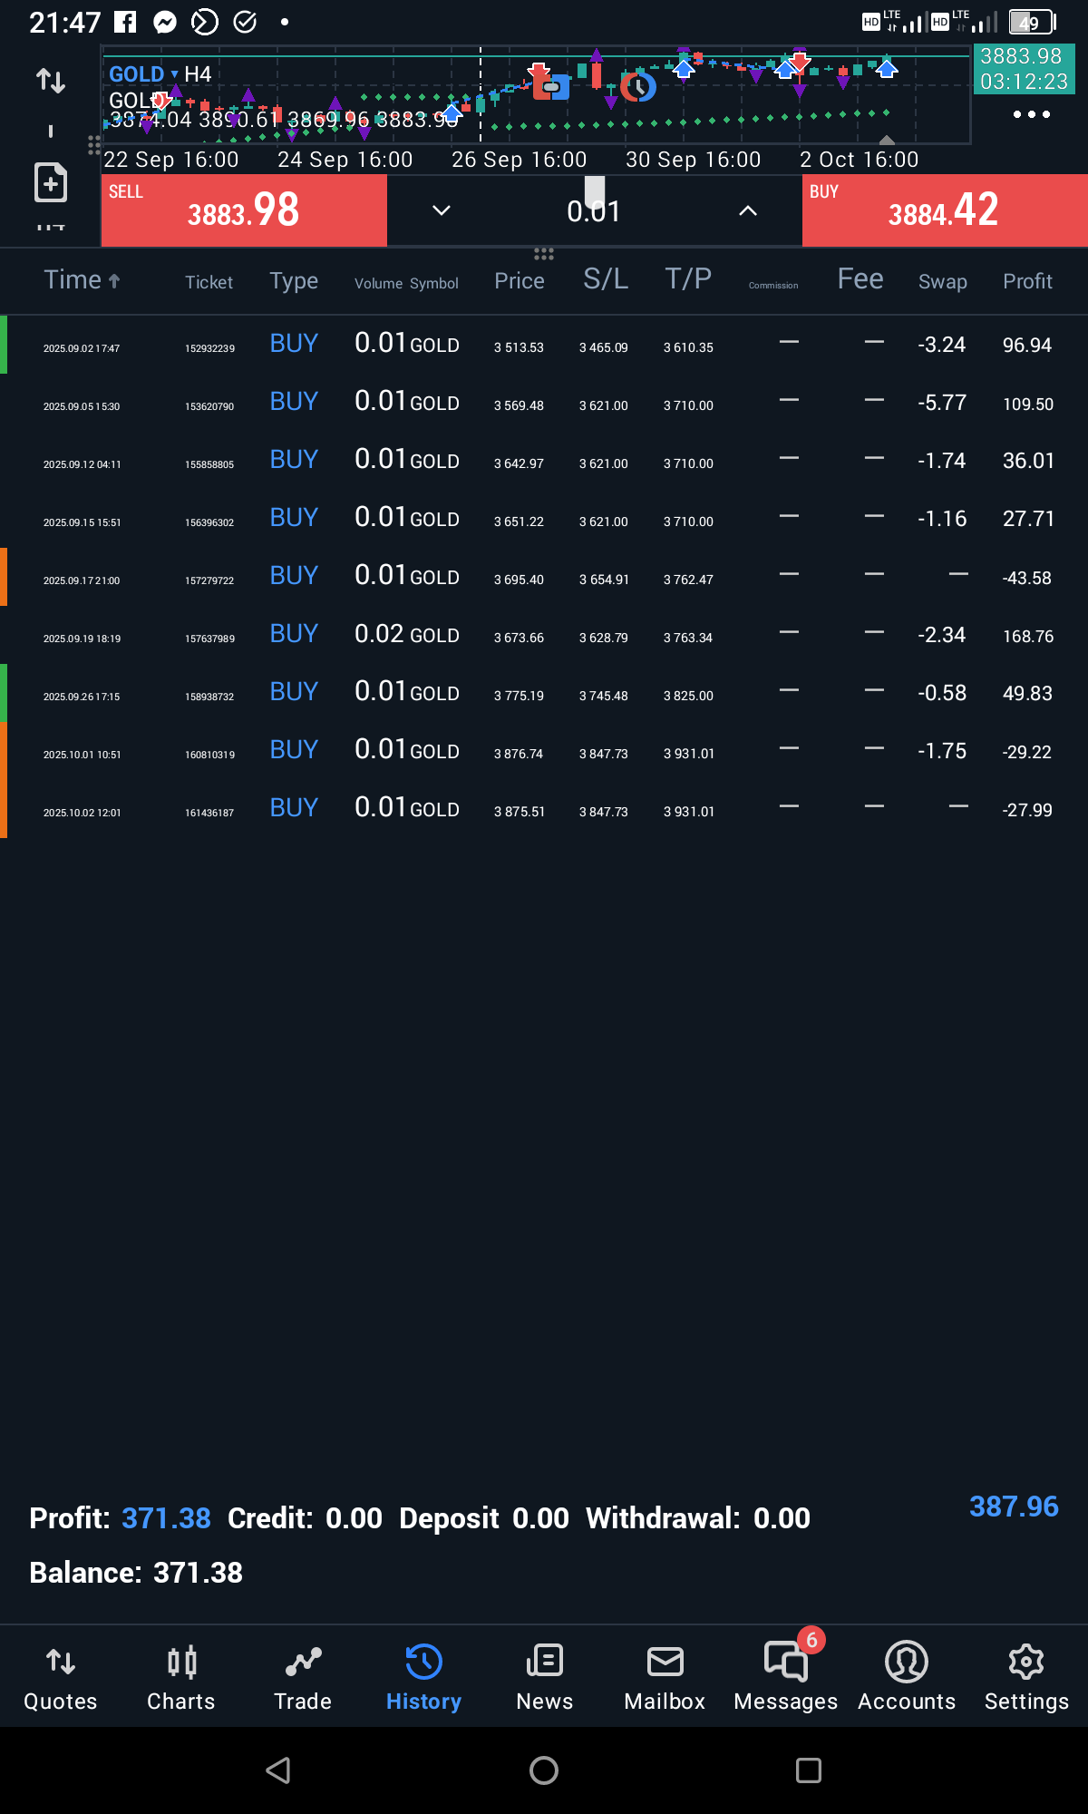Viewport: 1088px width, 1814px height.
Task: Sort by T/P column header
Action: coord(688,278)
